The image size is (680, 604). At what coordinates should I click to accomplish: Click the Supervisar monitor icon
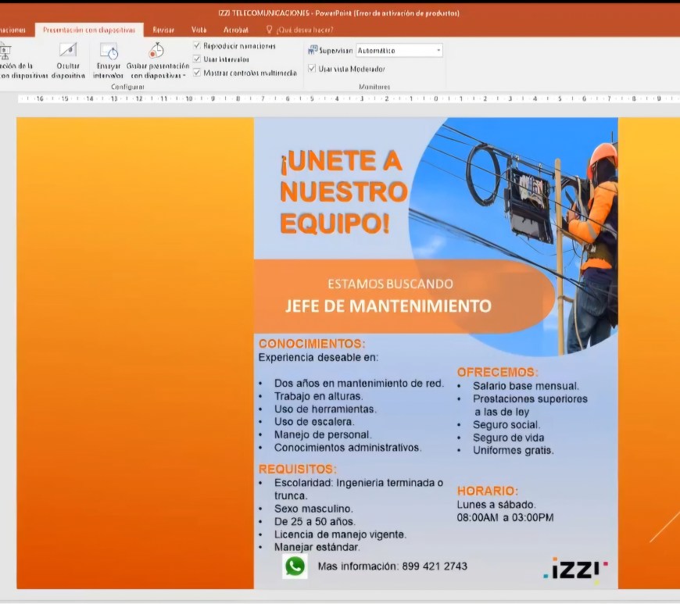(x=313, y=50)
